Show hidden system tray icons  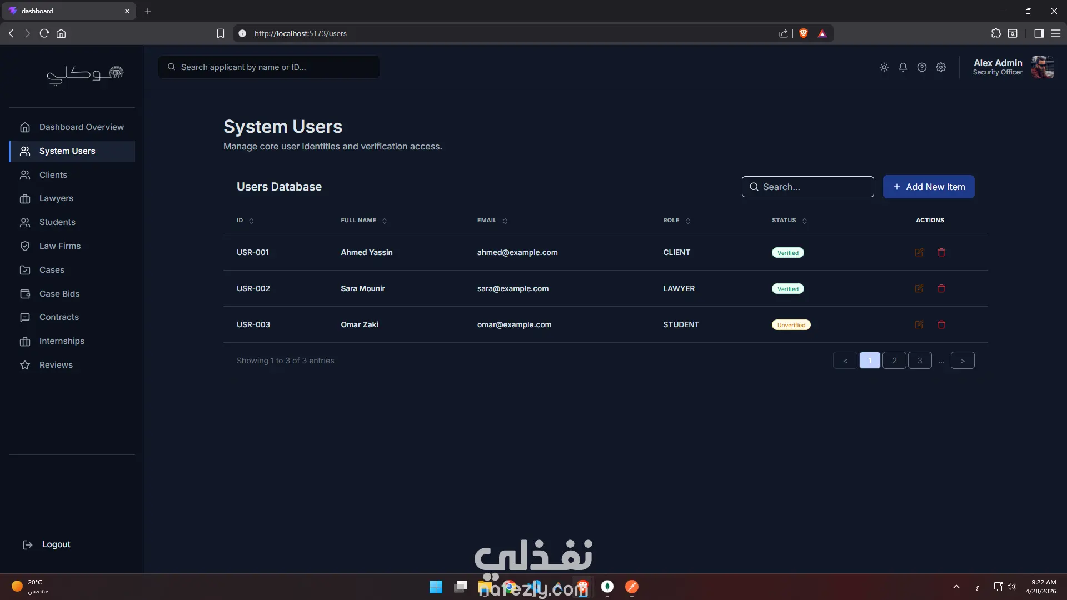tap(956, 587)
